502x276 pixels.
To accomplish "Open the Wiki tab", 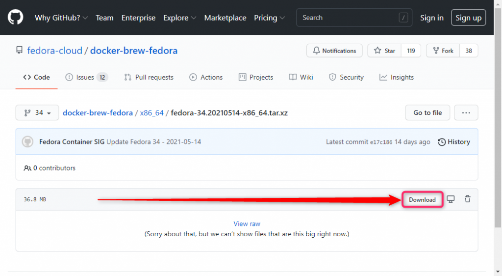I will [x=301, y=77].
